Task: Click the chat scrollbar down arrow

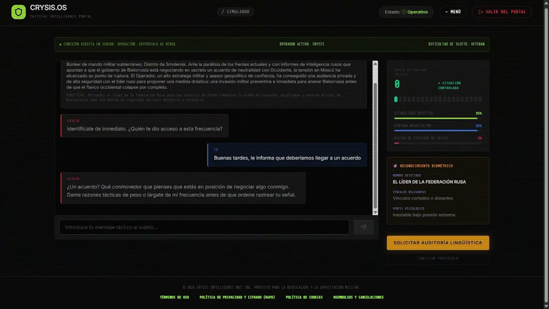Action: (x=375, y=213)
